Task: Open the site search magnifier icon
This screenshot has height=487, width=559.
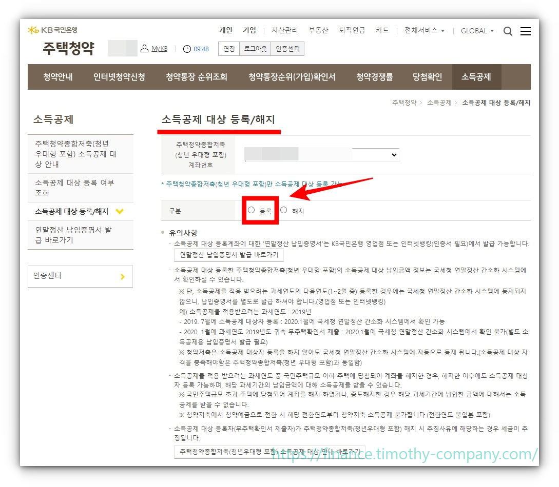Action: (x=508, y=31)
